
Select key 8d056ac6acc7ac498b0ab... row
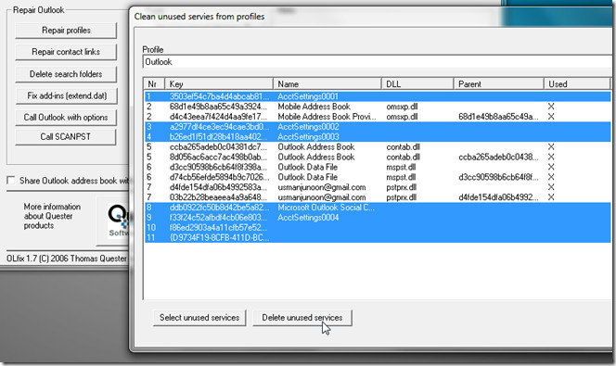tap(378, 157)
